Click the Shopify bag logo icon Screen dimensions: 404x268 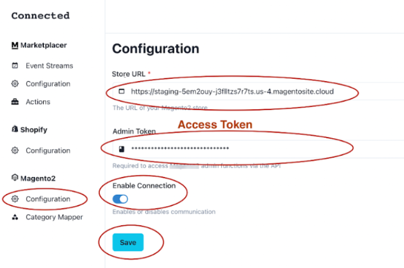(x=15, y=129)
